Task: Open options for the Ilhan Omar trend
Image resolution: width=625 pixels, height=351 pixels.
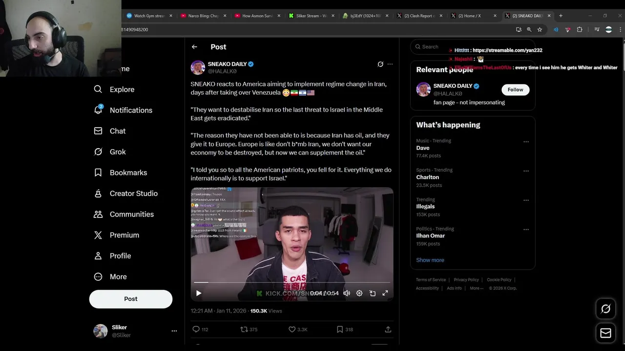Action: coord(526,230)
